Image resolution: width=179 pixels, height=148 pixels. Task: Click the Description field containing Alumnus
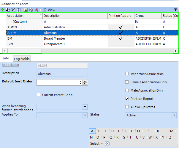[62, 74]
